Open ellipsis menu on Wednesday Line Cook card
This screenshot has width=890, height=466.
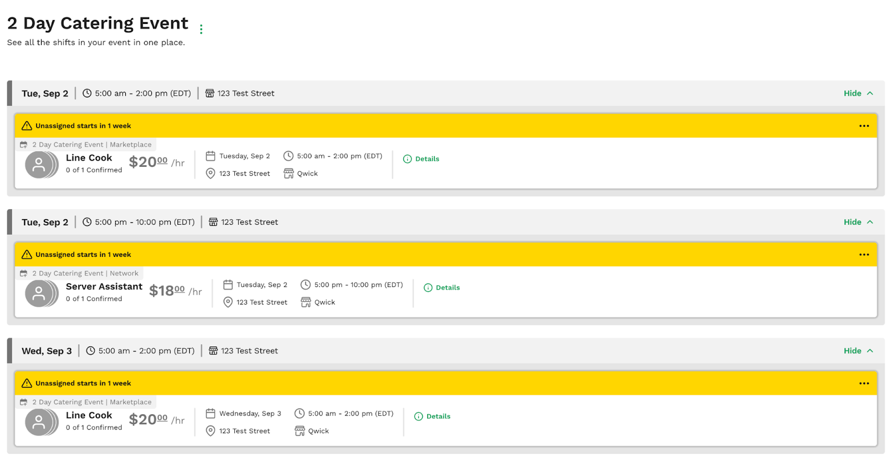[864, 383]
